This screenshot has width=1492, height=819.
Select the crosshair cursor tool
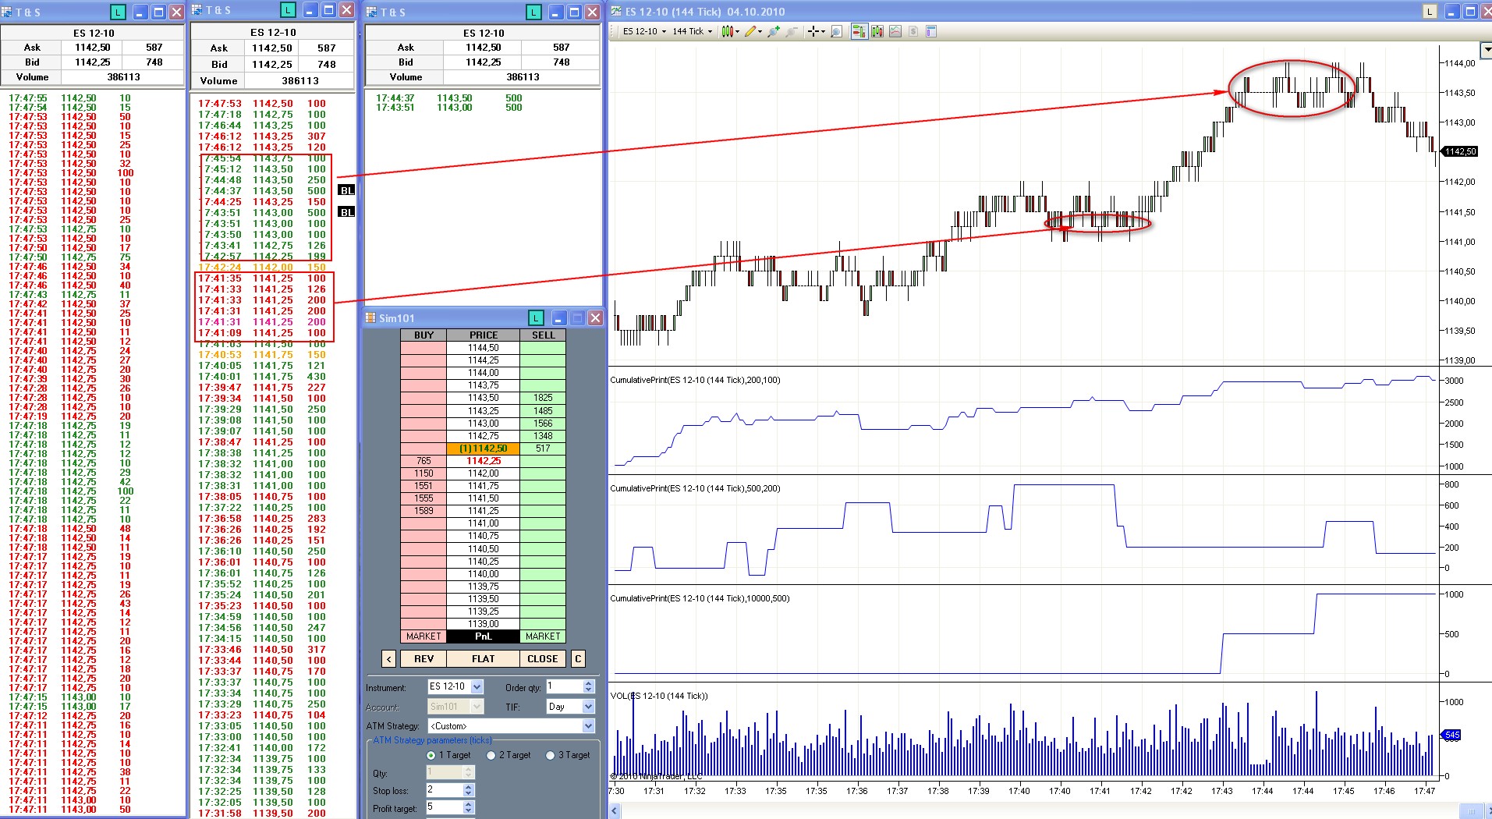(813, 32)
